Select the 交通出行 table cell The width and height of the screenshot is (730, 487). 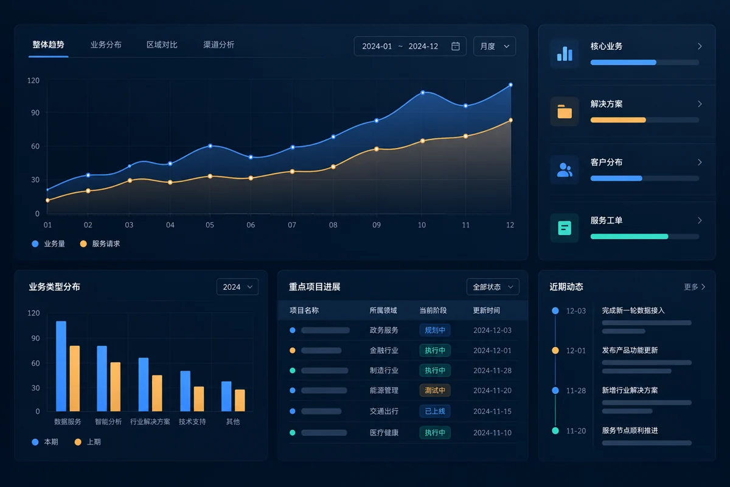pos(384,412)
